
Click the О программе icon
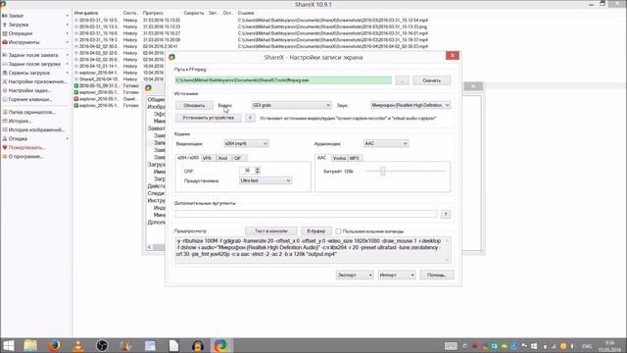(5, 156)
